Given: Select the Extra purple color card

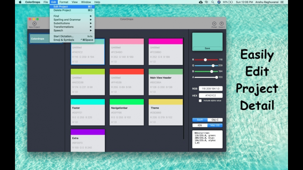Looking at the screenshot, I should [x=88, y=141].
